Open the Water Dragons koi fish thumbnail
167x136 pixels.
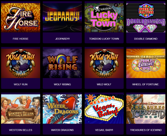(x=62, y=109)
